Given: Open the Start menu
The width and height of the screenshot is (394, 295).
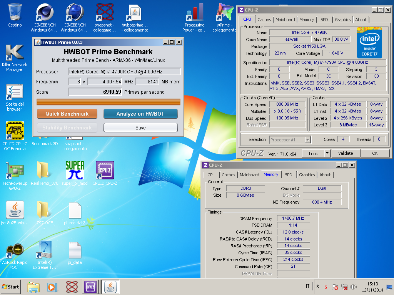Looking at the screenshot, I should point(10,287).
